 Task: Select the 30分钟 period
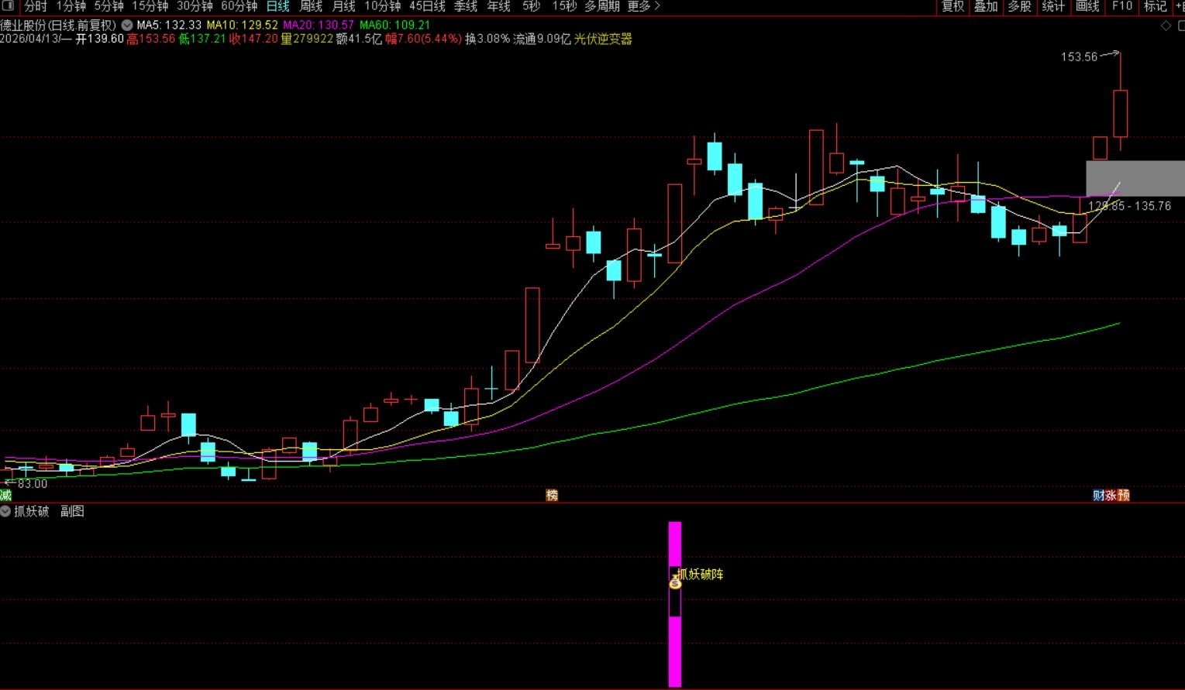point(195,6)
